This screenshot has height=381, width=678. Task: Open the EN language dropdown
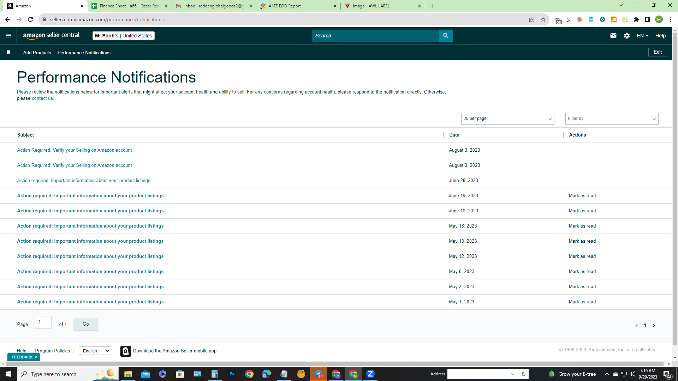642,36
